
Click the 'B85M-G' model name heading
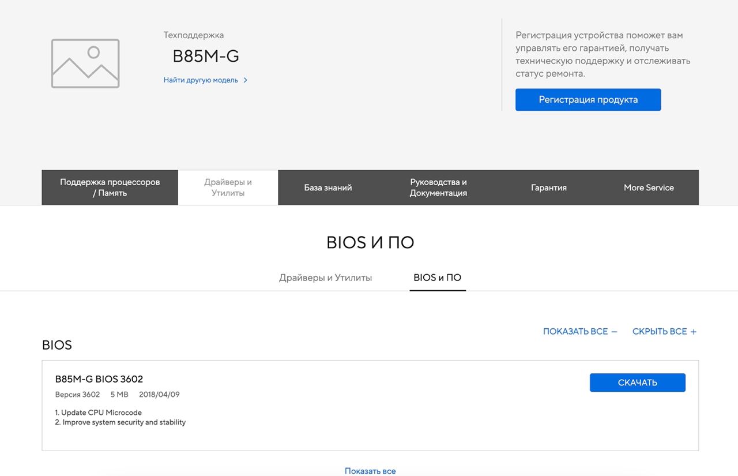click(x=206, y=57)
